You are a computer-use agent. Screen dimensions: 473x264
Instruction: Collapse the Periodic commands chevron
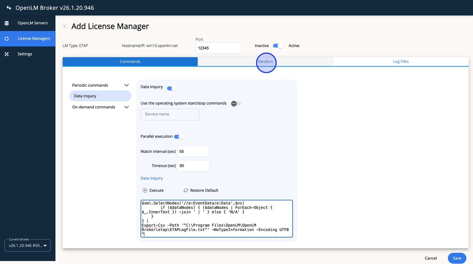tap(127, 85)
